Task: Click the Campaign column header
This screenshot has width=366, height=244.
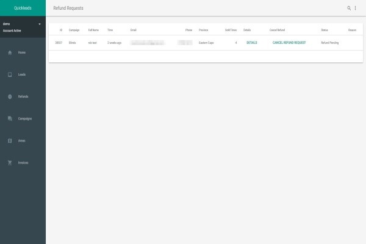Action: [x=74, y=30]
